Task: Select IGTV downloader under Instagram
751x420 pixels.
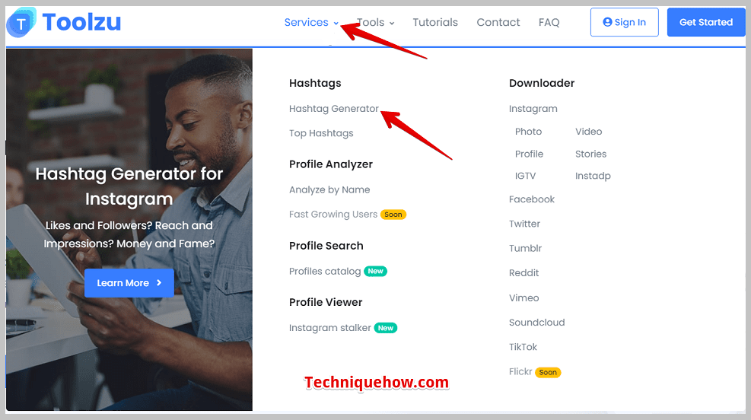Action: [526, 176]
